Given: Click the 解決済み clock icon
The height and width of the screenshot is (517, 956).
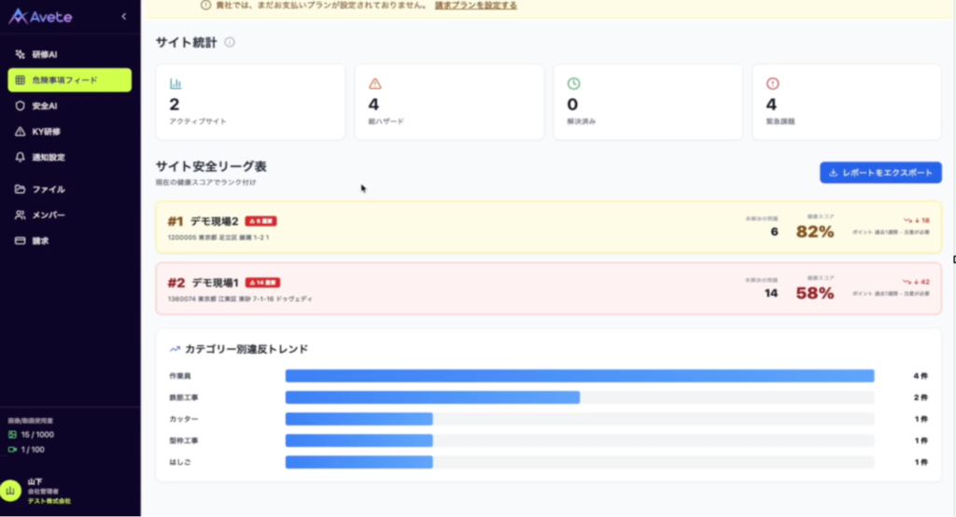Looking at the screenshot, I should [x=573, y=83].
